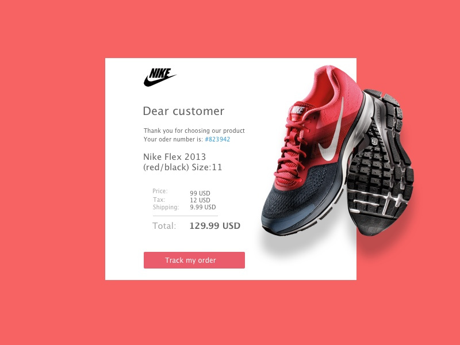Image resolution: width=460 pixels, height=345 pixels.
Task: Click the divider line above the total
Action: (185, 216)
